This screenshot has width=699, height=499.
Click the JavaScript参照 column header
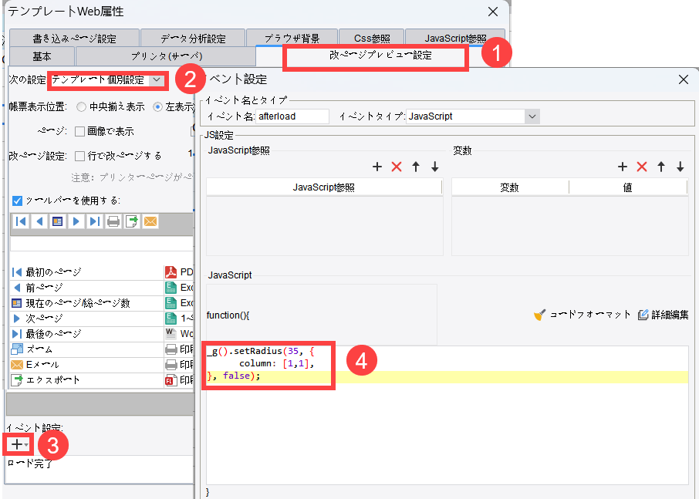tap(323, 187)
